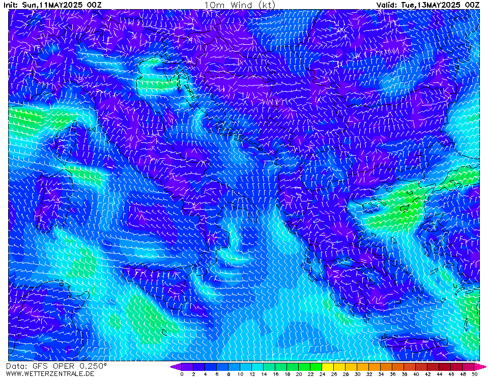This screenshot has height=377, width=488.
Task: Click the '10' legend scale label
Action: tap(240, 374)
